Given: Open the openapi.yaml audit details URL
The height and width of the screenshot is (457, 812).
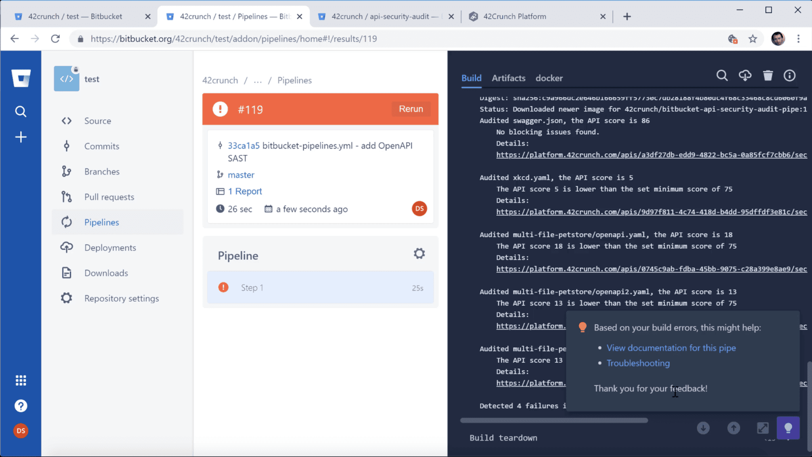Looking at the screenshot, I should pyautogui.click(x=651, y=269).
